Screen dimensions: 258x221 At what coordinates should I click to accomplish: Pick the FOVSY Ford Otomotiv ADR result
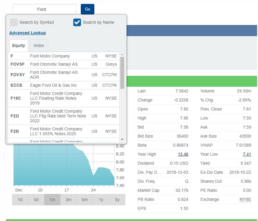[x=64, y=75]
